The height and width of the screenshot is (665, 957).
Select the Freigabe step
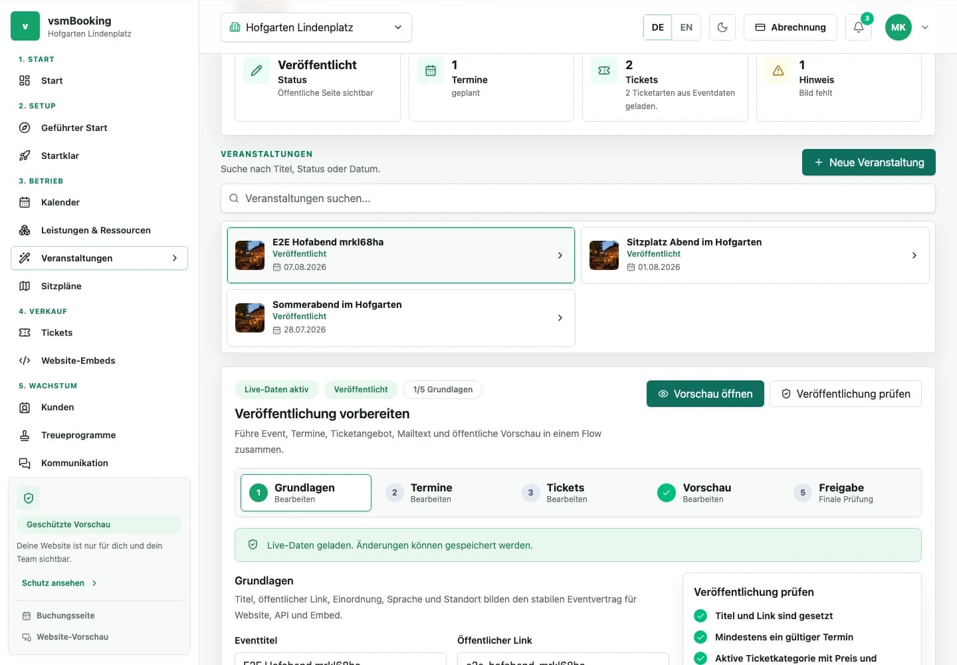(x=851, y=493)
